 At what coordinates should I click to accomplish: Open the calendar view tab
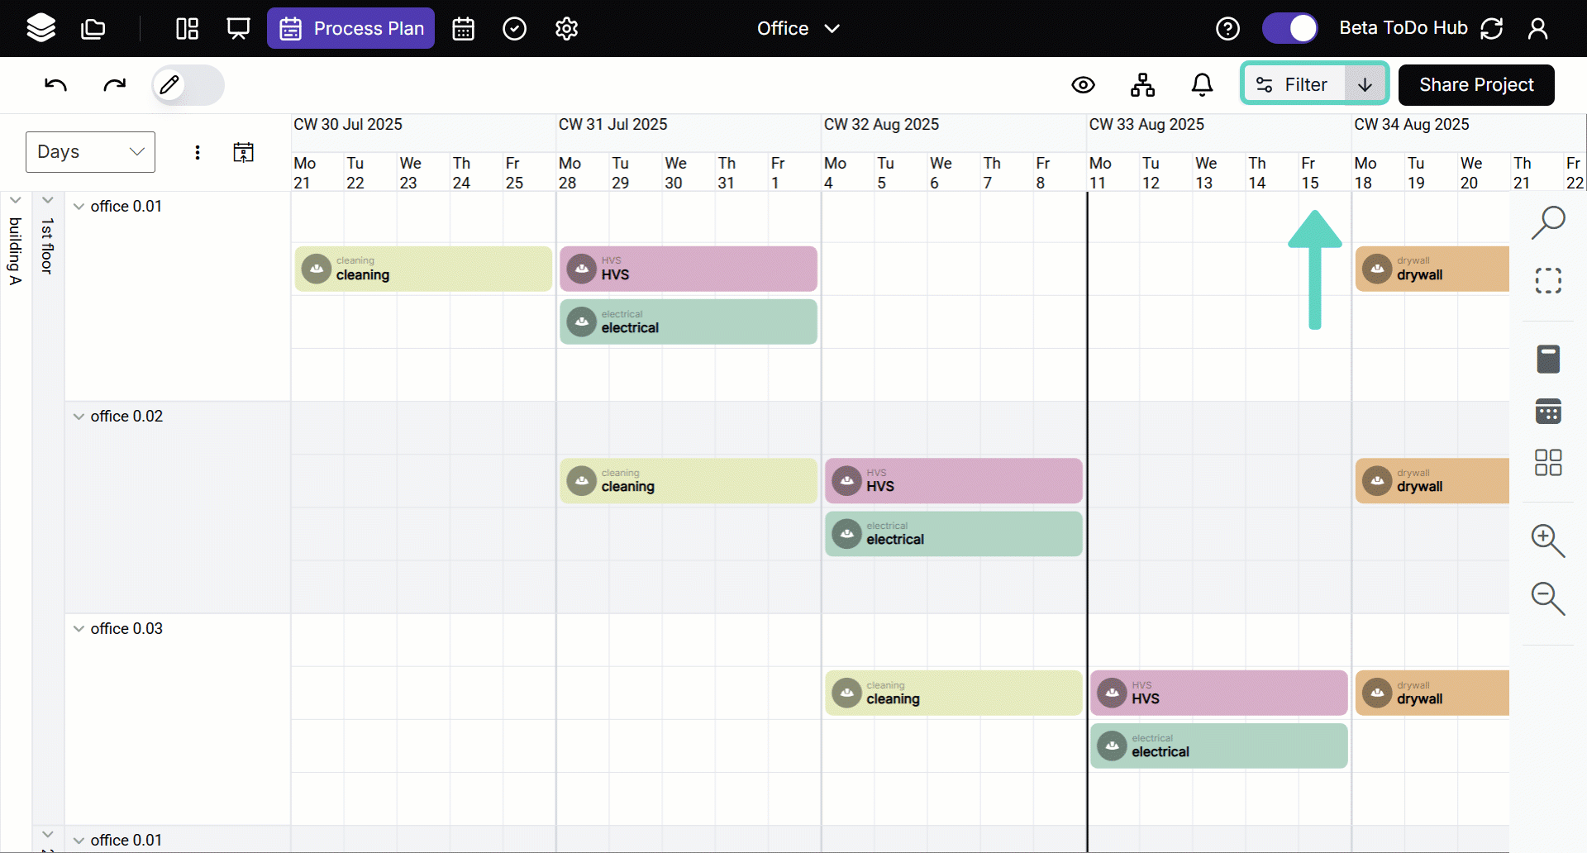463,29
